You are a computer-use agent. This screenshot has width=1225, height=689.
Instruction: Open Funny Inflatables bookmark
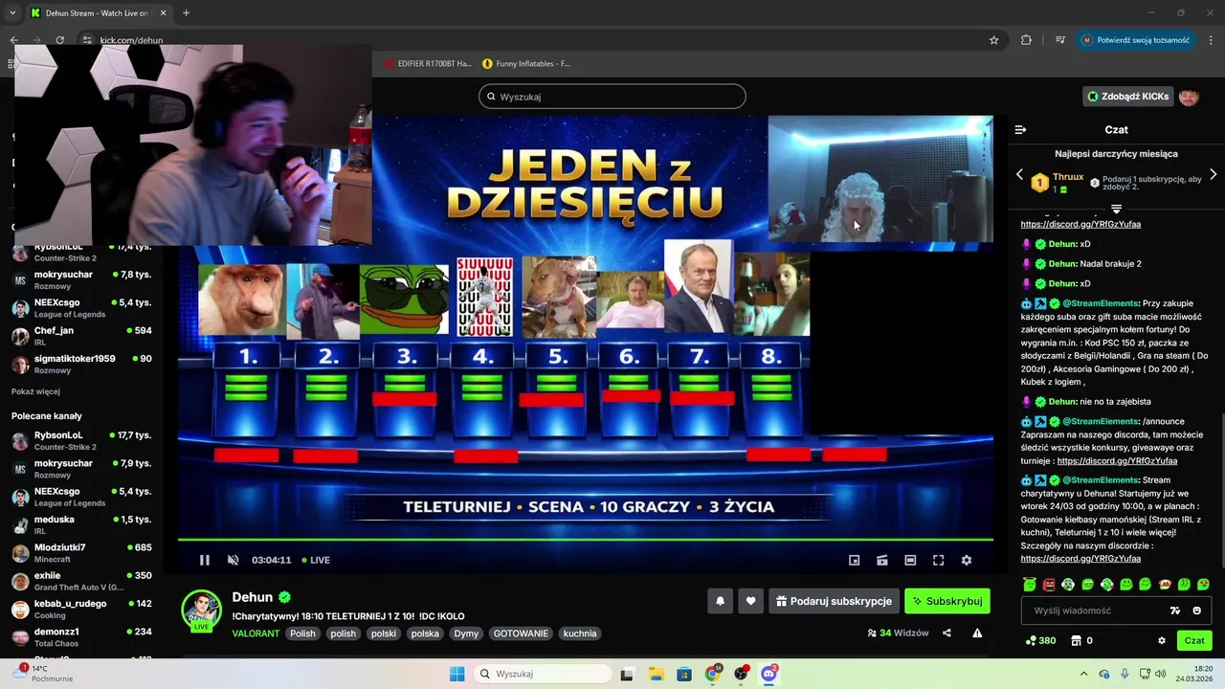click(x=526, y=63)
